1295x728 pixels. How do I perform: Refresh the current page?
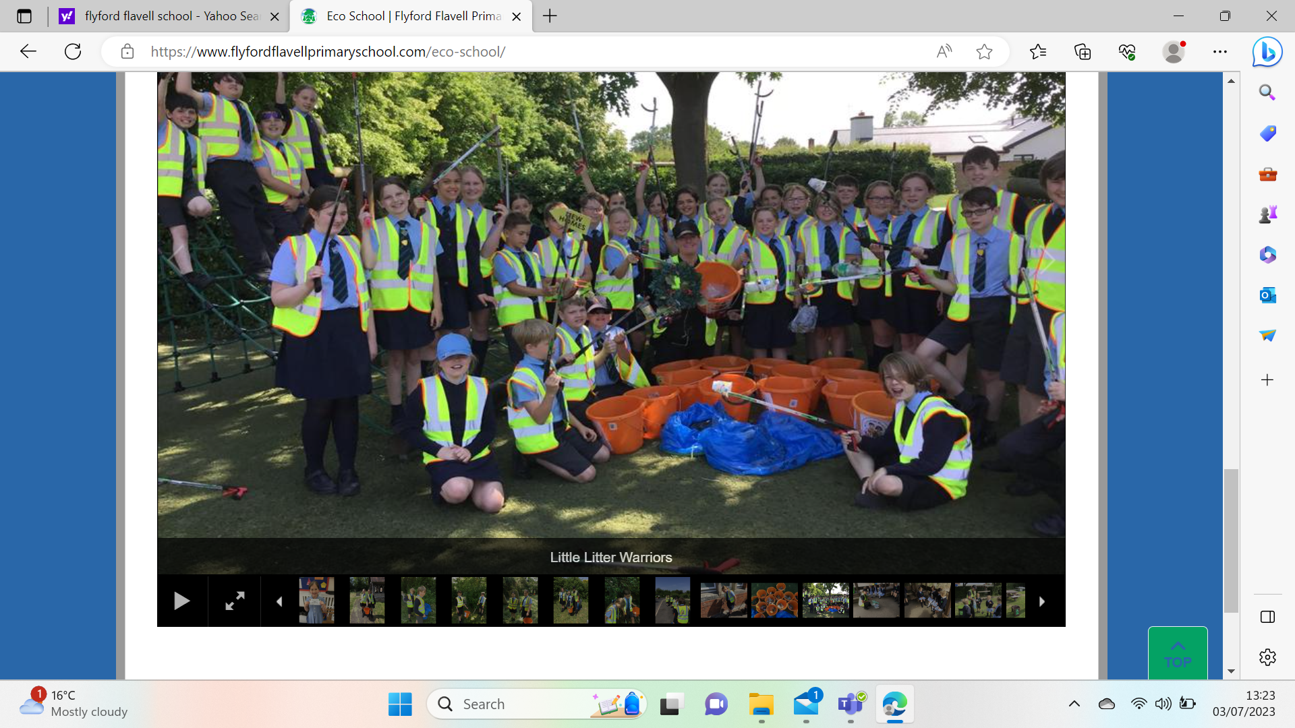point(73,52)
